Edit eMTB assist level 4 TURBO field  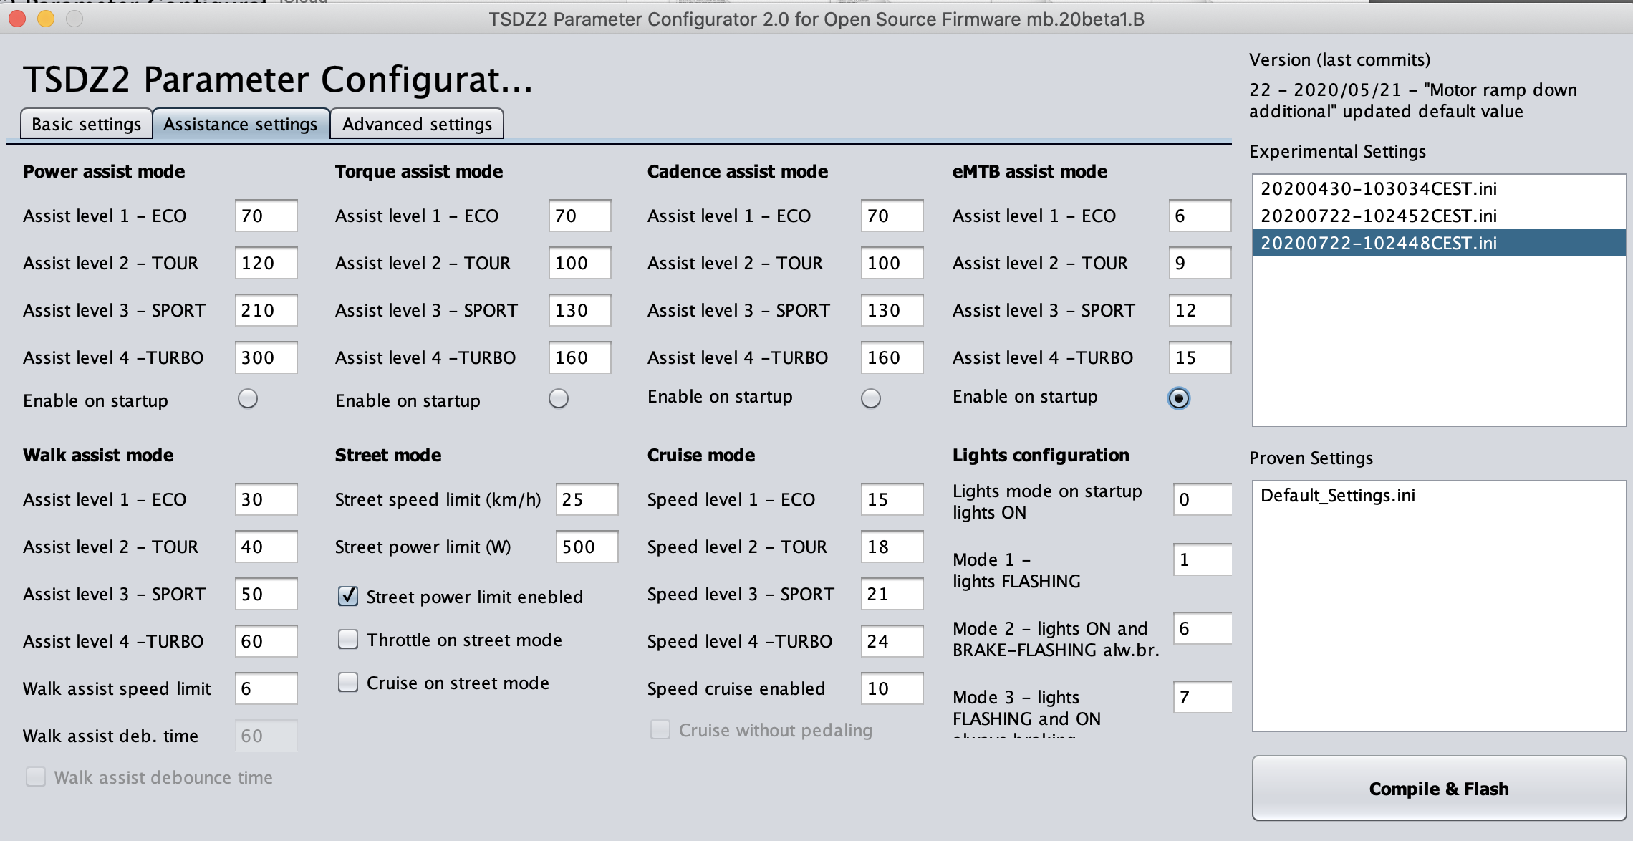(x=1200, y=357)
